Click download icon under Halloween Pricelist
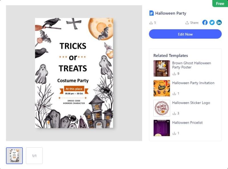 pyautogui.click(x=174, y=133)
